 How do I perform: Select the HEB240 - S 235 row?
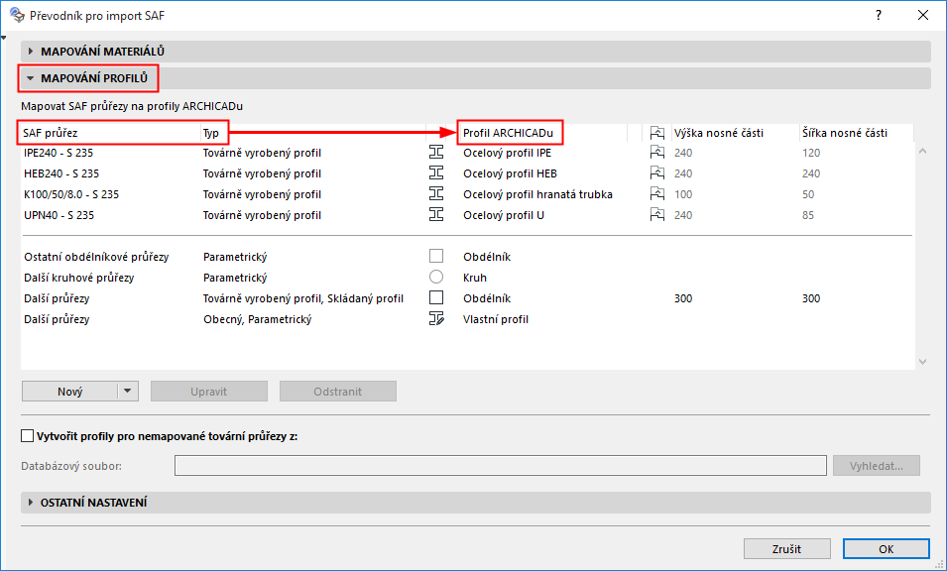(467, 173)
